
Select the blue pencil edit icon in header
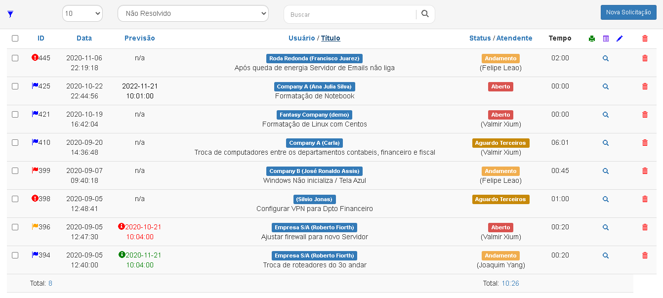pyautogui.click(x=620, y=38)
